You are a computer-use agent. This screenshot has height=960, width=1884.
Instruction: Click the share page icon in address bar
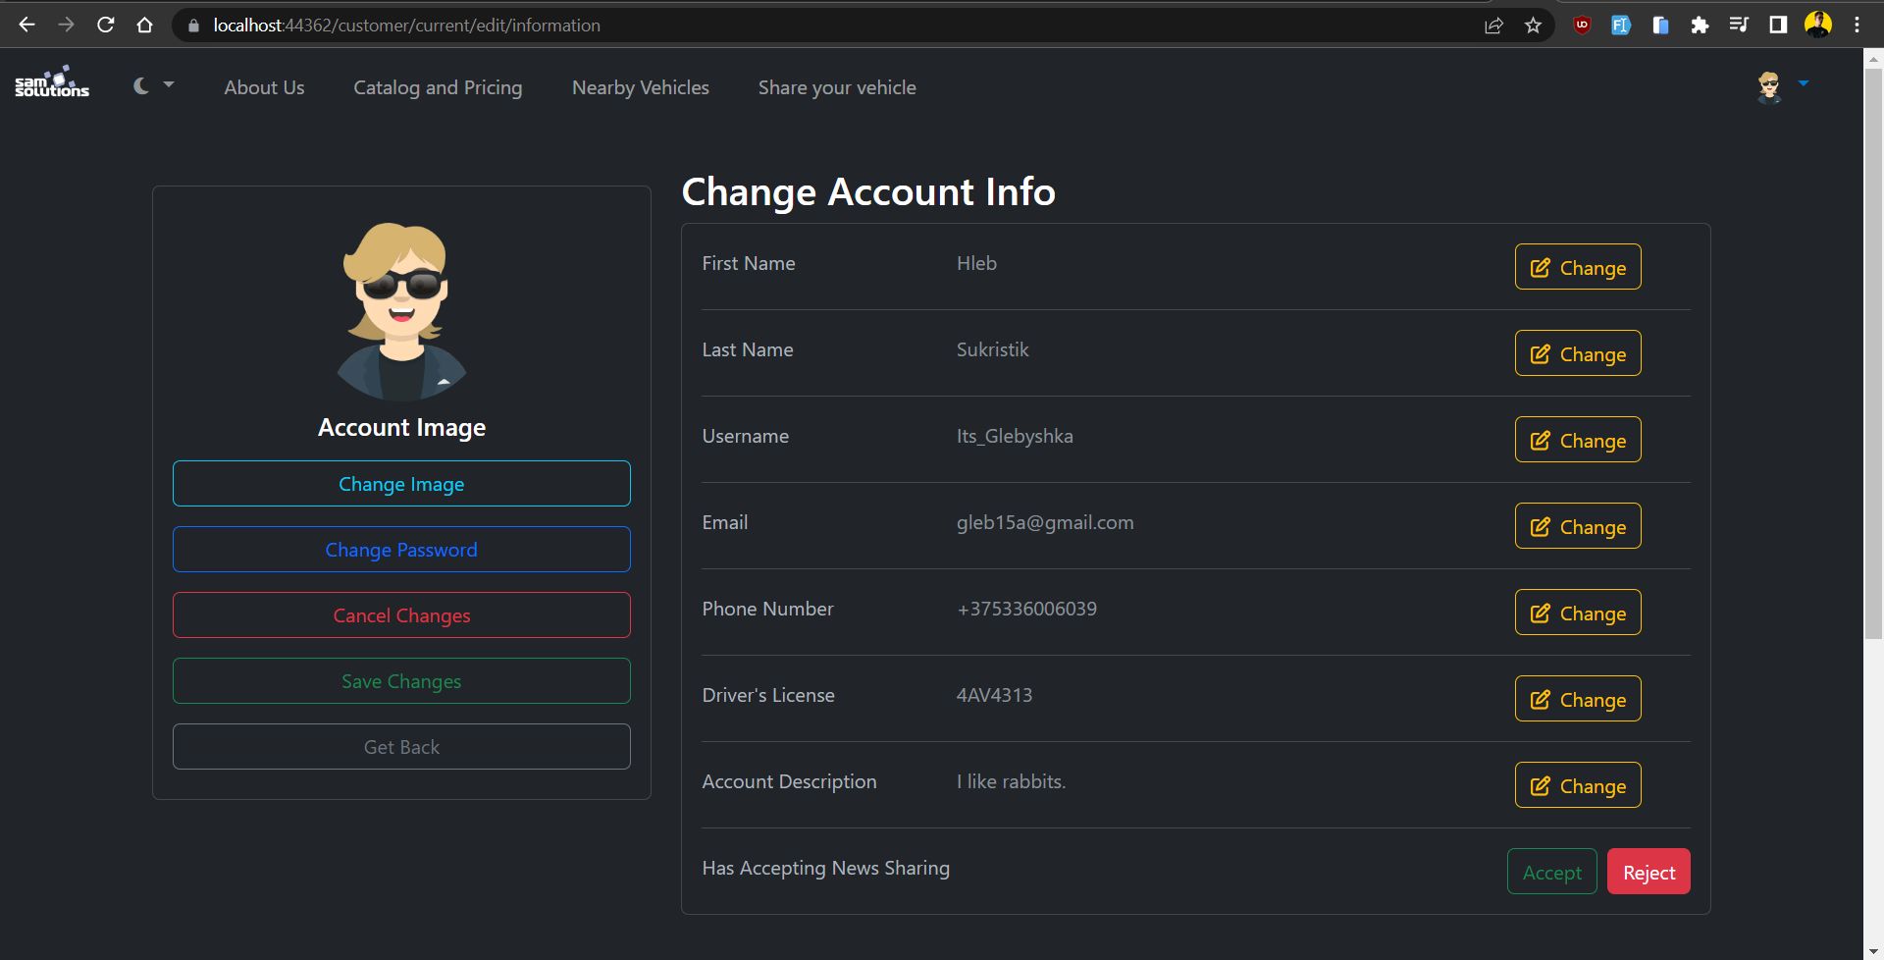coord(1493,26)
